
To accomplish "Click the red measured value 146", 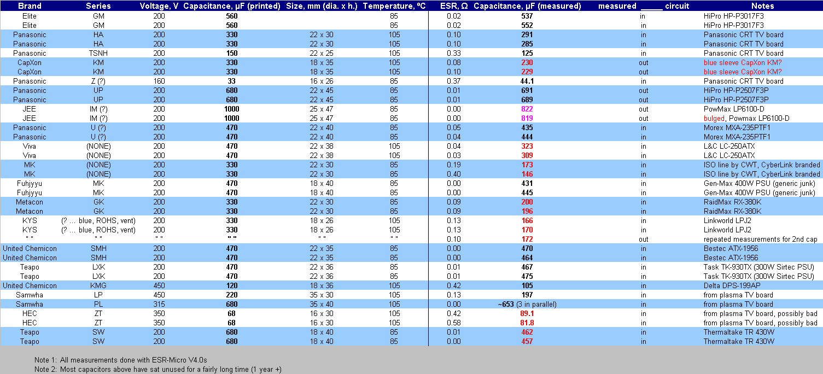I will pos(527,174).
